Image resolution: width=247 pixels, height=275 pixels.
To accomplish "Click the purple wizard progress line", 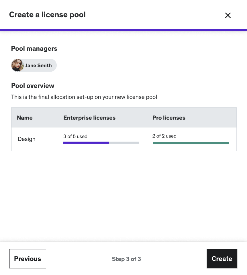I will click(x=123, y=30).
